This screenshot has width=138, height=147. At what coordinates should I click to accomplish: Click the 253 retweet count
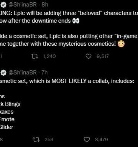(x=49, y=140)
